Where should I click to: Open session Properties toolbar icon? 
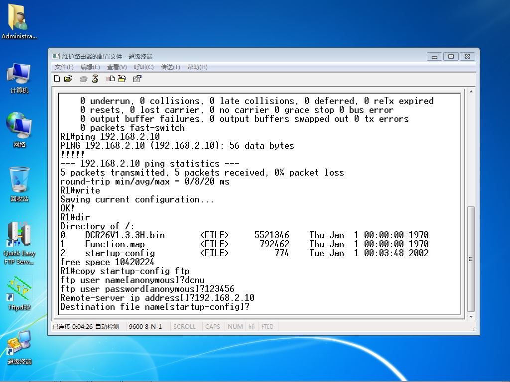coord(137,79)
